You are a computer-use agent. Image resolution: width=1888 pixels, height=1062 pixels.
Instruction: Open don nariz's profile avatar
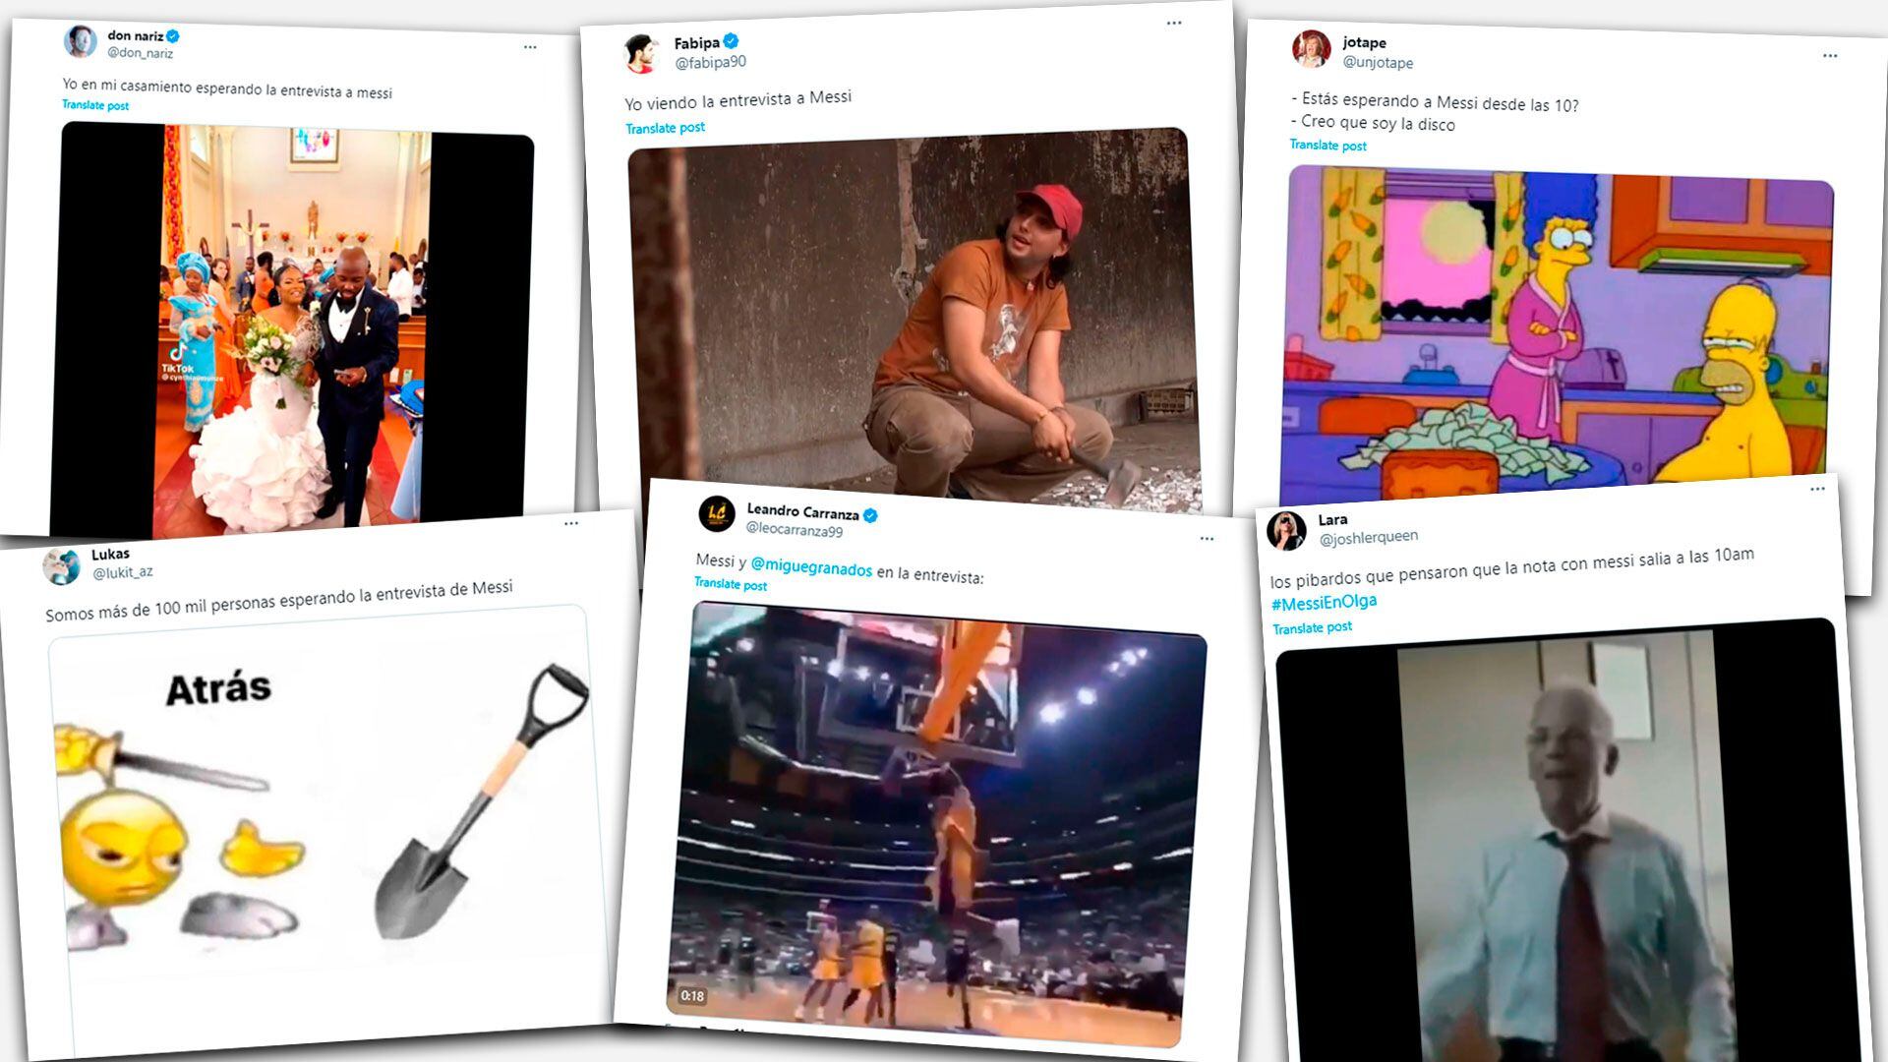click(81, 41)
